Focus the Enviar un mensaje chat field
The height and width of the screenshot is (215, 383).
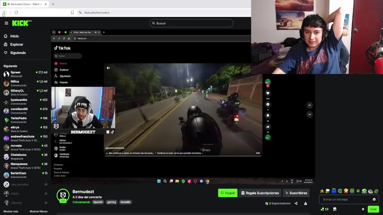[346, 199]
